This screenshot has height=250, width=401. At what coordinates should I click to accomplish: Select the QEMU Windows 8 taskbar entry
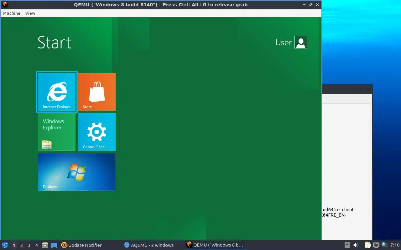pos(215,245)
